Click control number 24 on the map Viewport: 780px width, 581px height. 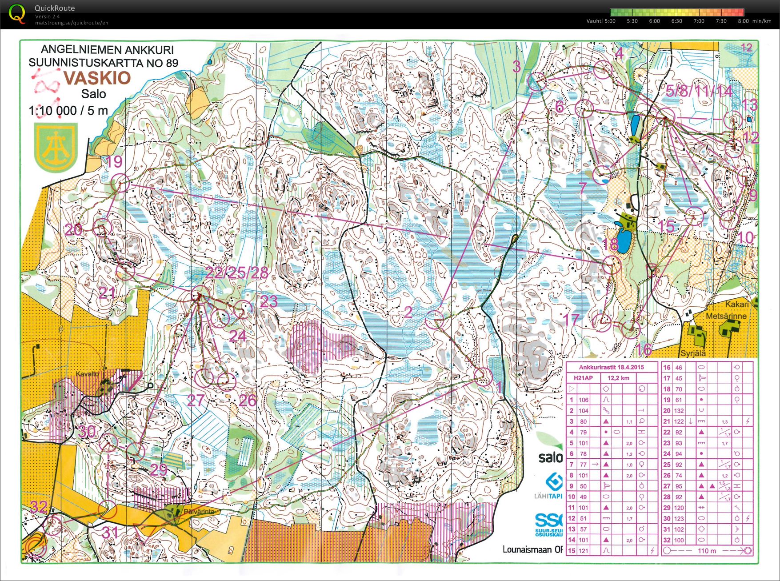[238, 336]
